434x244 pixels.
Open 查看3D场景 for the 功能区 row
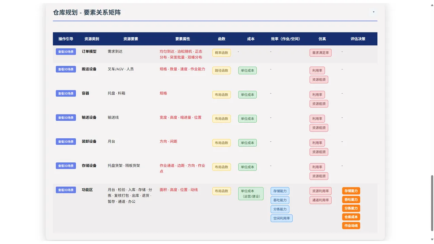[x=66, y=190]
